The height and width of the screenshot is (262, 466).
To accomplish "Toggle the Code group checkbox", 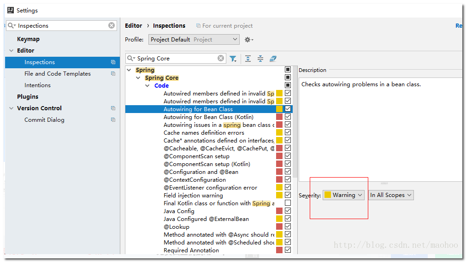I will pos(288,85).
